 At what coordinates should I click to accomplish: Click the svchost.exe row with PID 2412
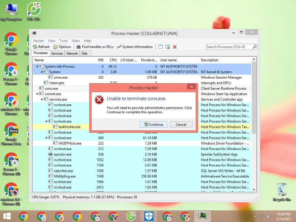pos(142,187)
